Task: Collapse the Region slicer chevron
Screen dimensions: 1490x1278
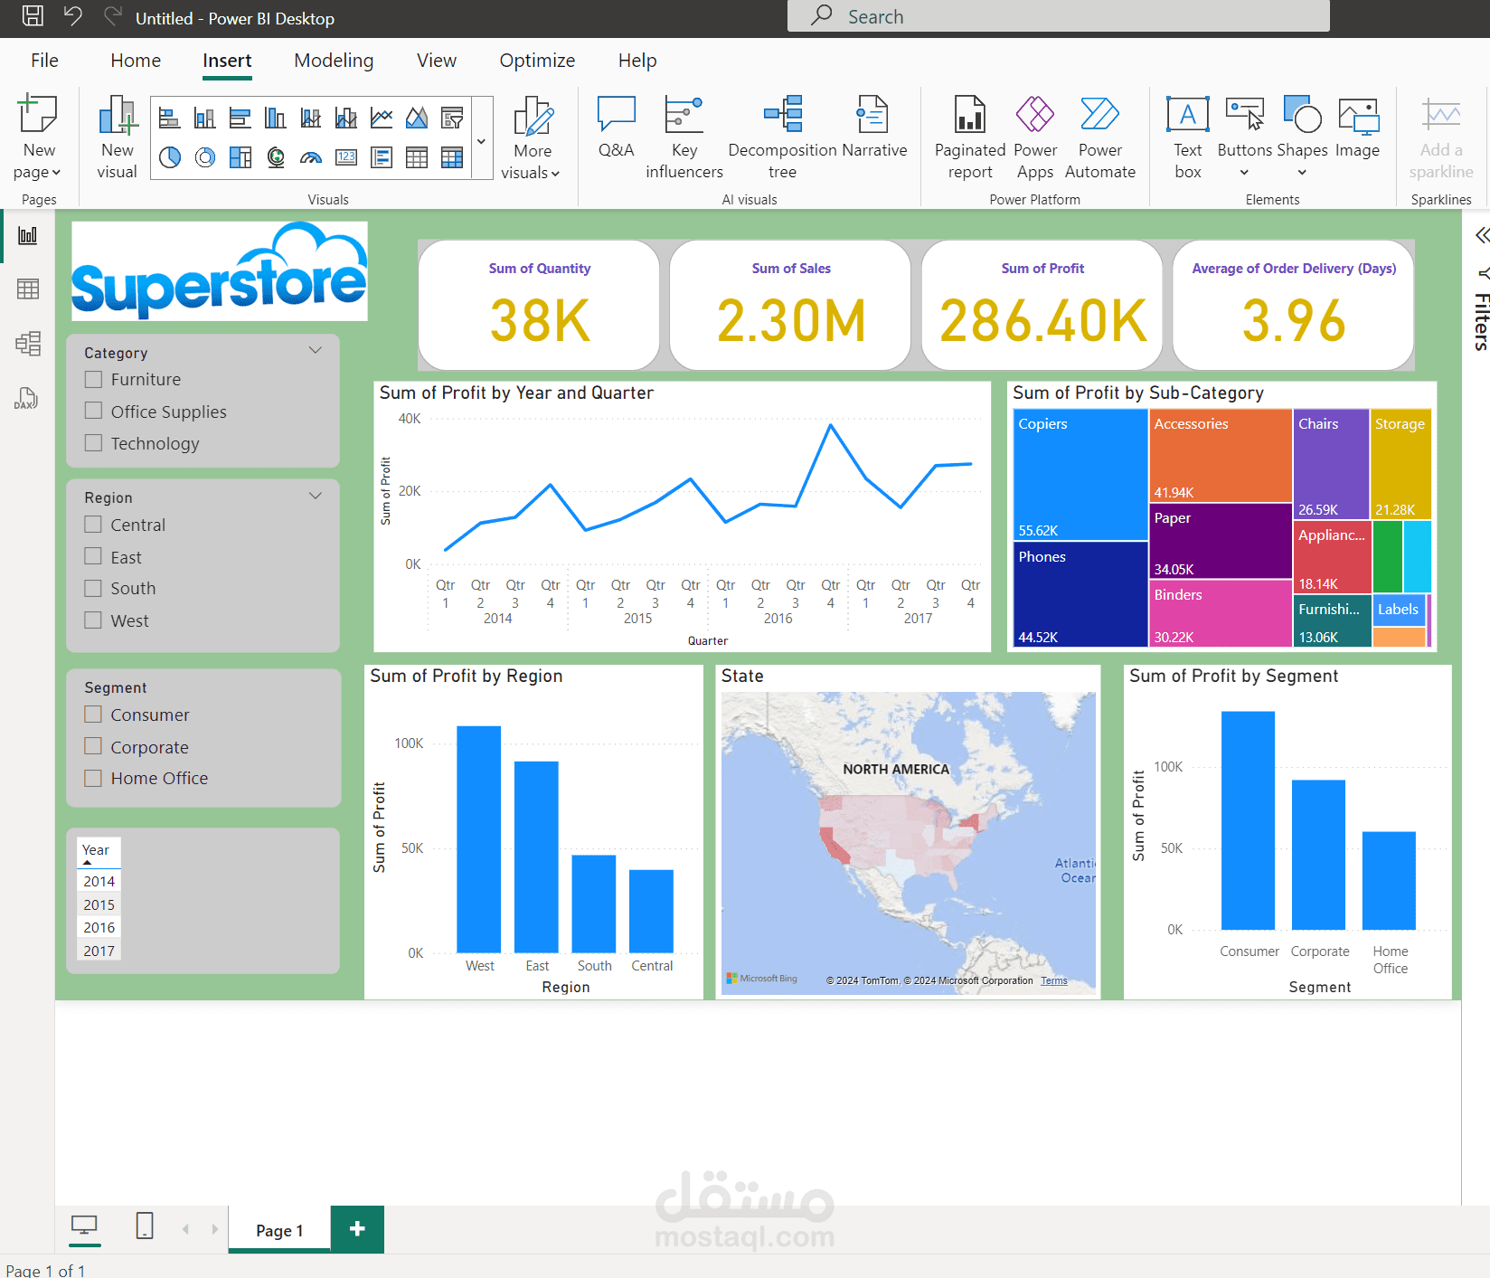Action: point(316,496)
